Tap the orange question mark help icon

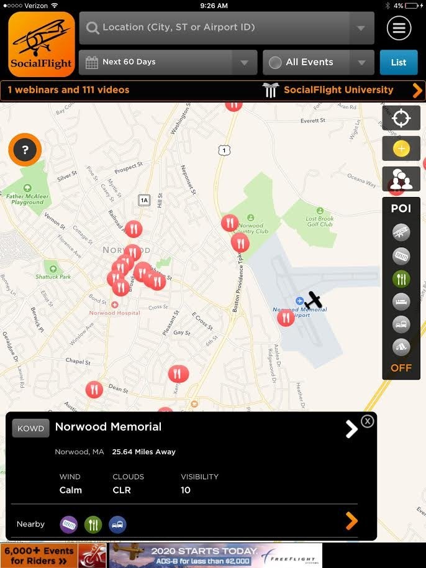[x=25, y=150]
